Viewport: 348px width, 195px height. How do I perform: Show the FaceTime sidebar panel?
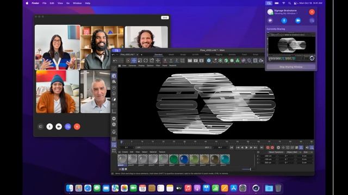point(41,126)
